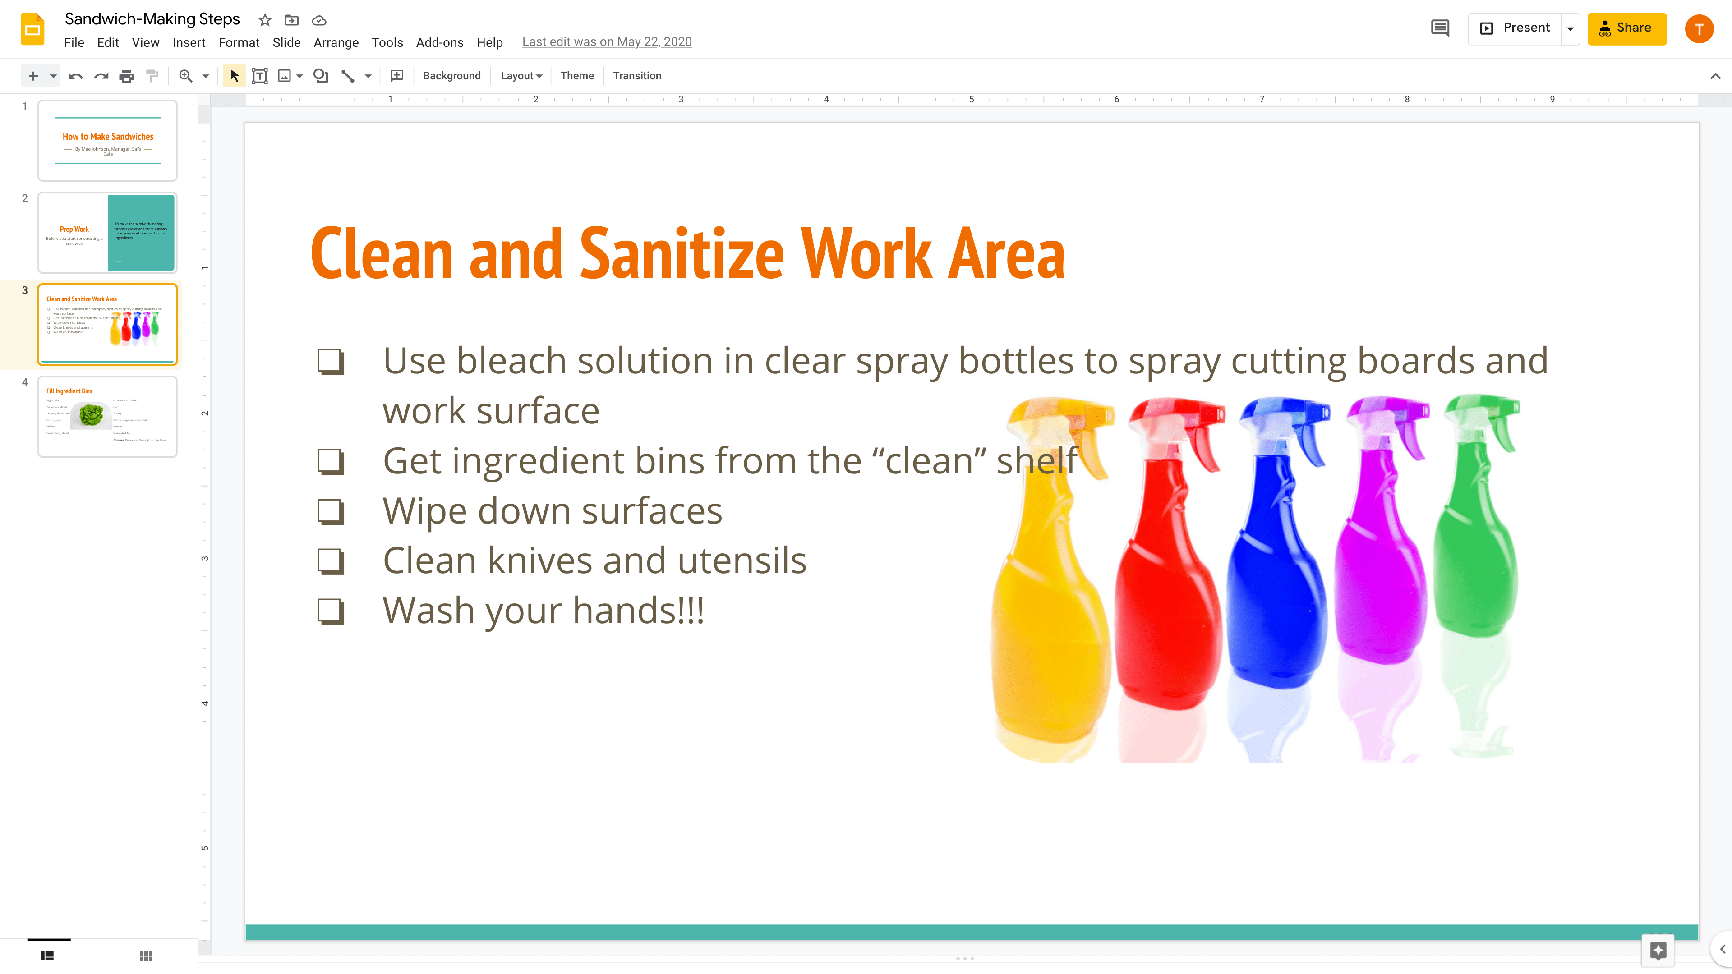Select the shape tool icon

(321, 76)
